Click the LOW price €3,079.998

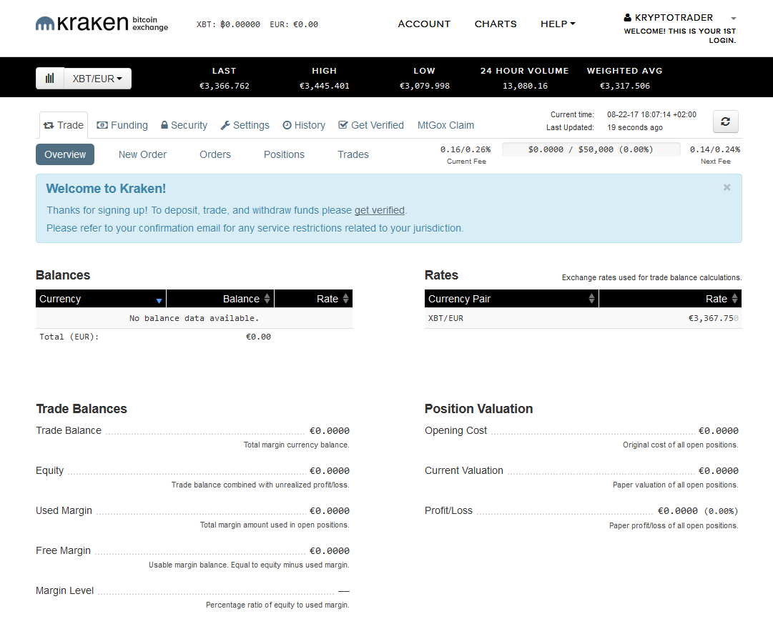coord(425,86)
